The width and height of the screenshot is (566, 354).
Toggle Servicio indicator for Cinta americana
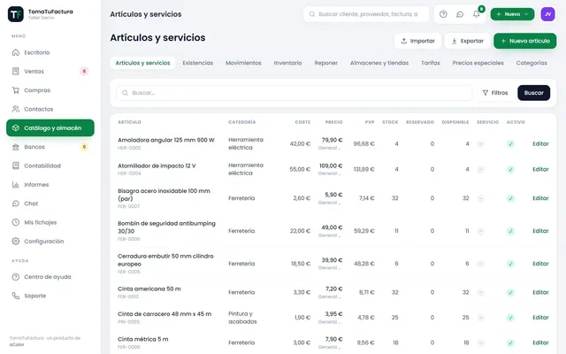(x=480, y=293)
